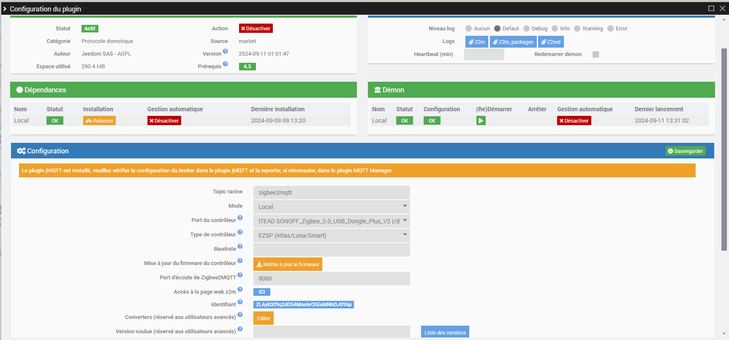The height and width of the screenshot is (340, 729).
Task: Open the Z2m_packages log
Action: pos(513,42)
